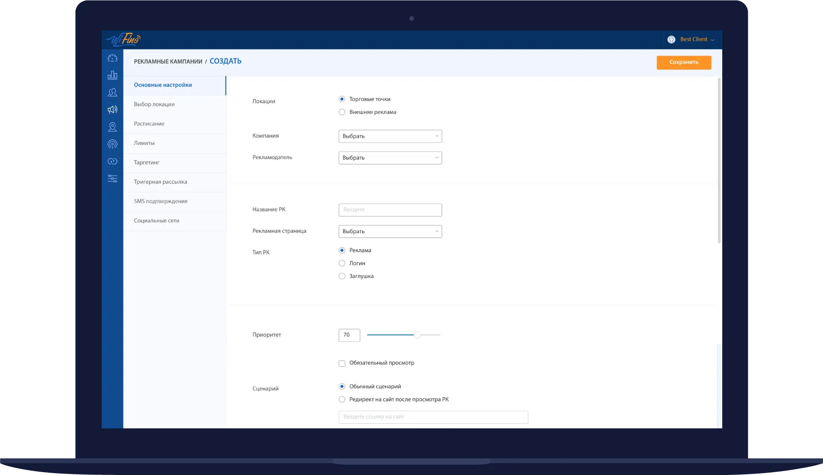823x475 pixels.
Task: Click the Название РК input field
Action: tap(390, 210)
